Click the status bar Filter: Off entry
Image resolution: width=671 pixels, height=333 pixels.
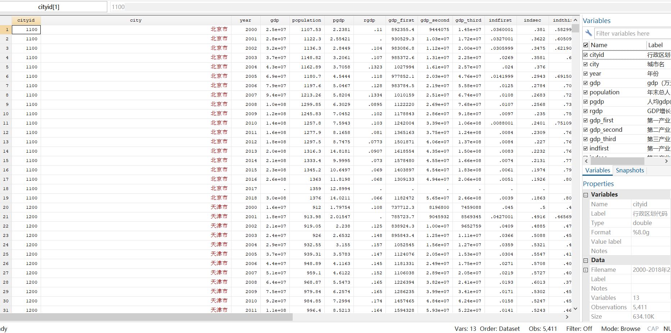(x=579, y=329)
